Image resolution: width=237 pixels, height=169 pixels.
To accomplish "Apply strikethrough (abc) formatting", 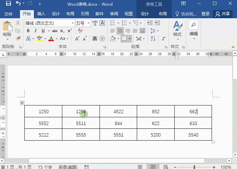I will click(55, 31).
